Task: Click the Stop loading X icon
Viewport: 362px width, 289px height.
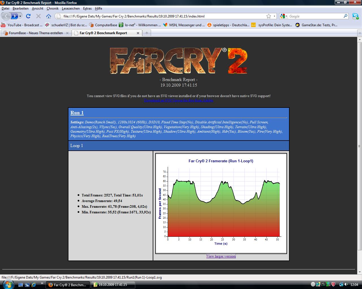Action: [38, 16]
